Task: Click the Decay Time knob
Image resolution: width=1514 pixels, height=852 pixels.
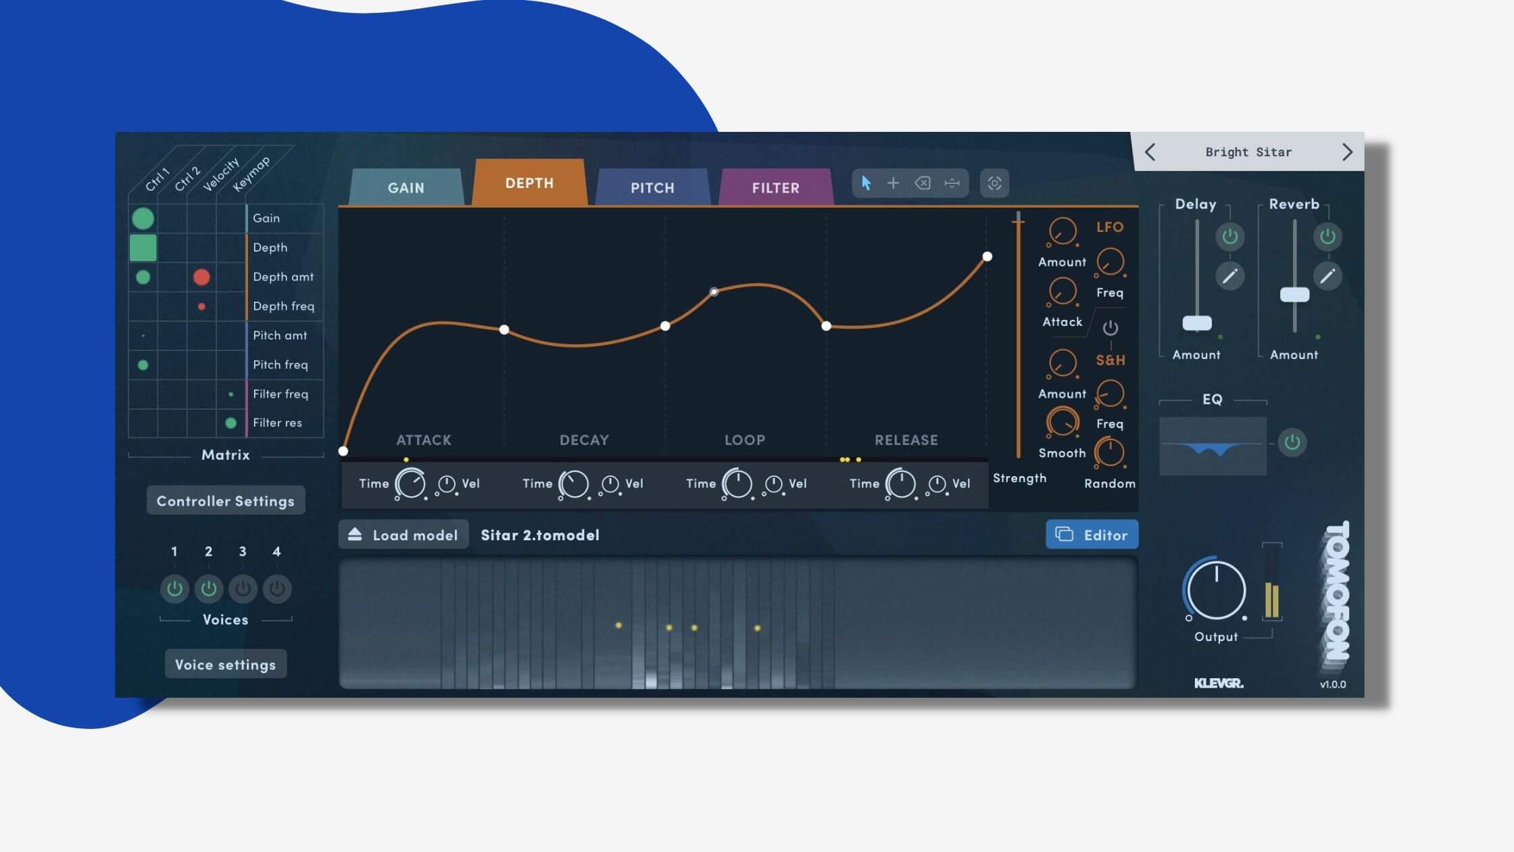Action: point(574,484)
